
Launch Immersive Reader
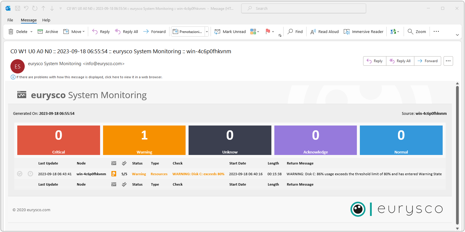point(363,32)
